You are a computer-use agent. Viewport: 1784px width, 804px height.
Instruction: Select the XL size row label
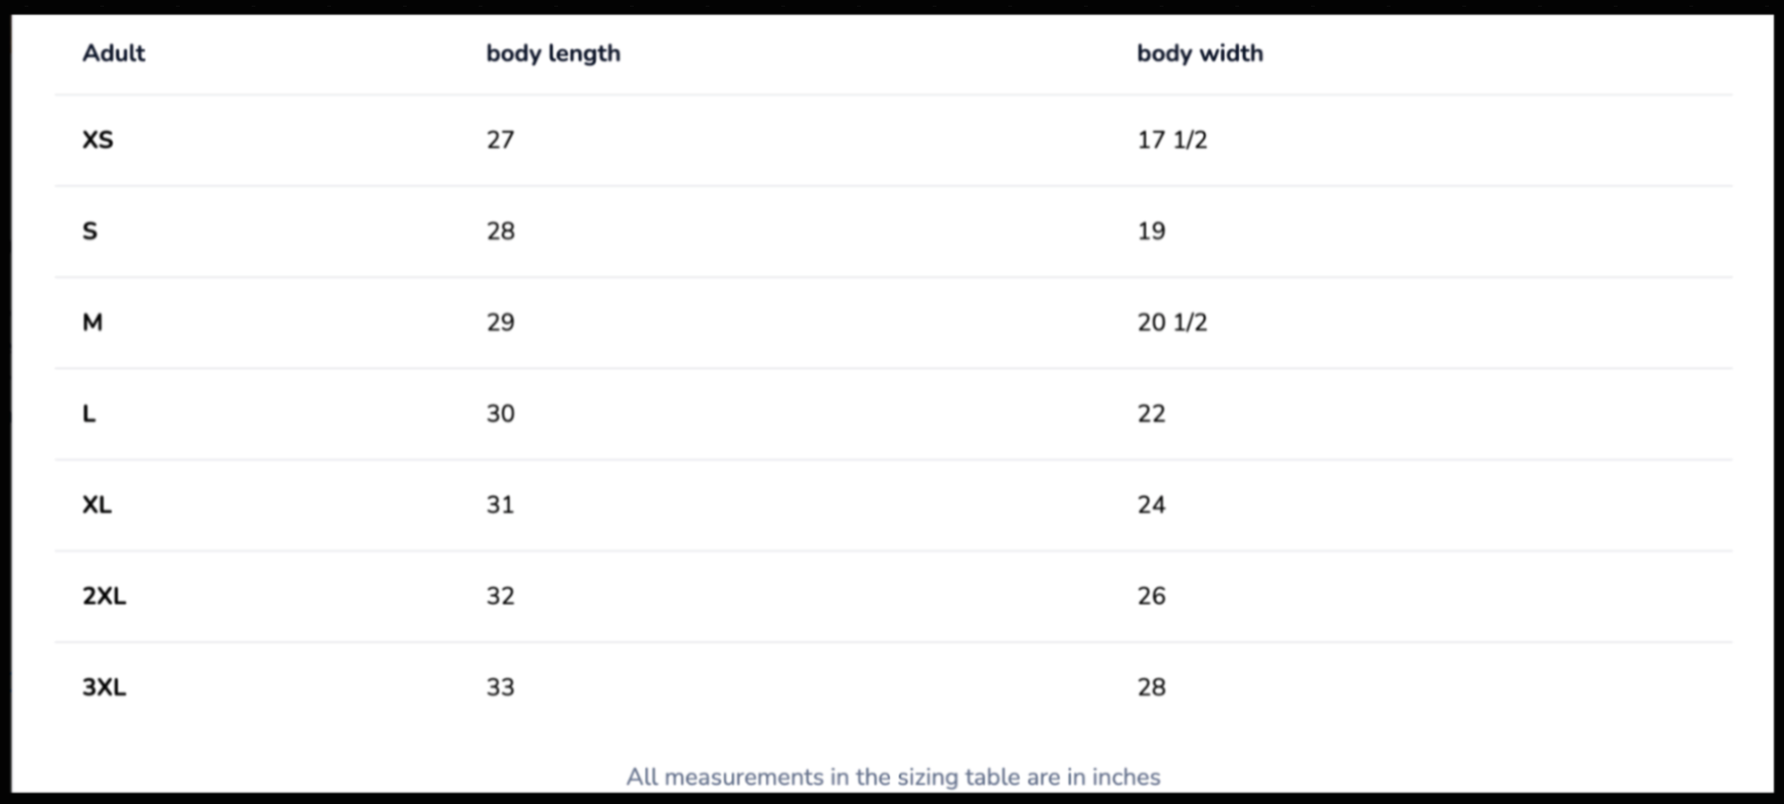[96, 505]
